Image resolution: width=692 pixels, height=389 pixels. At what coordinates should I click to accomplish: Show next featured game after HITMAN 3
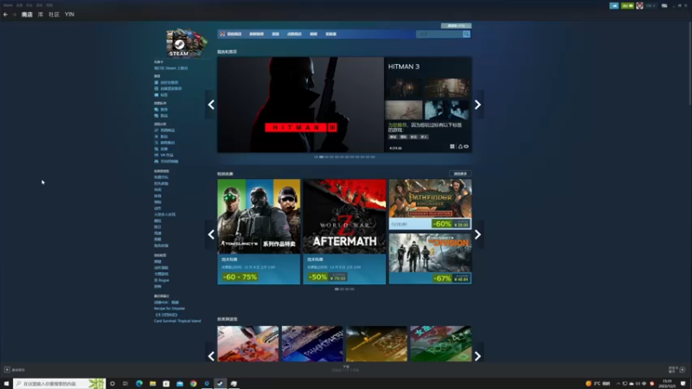(477, 105)
